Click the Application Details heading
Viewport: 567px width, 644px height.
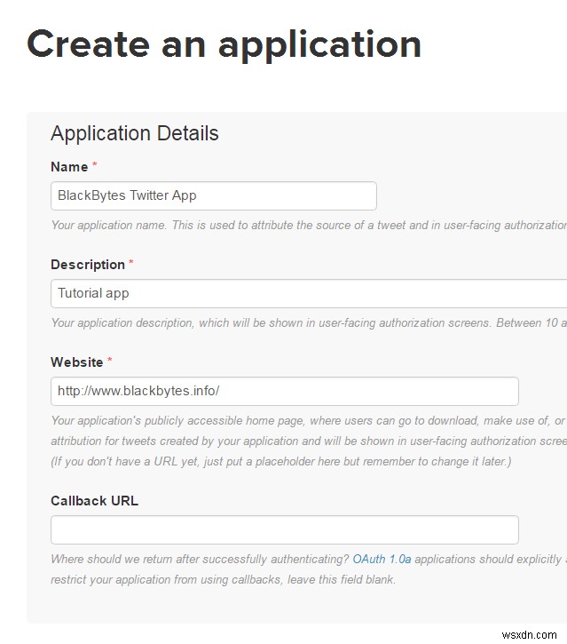coord(135,133)
